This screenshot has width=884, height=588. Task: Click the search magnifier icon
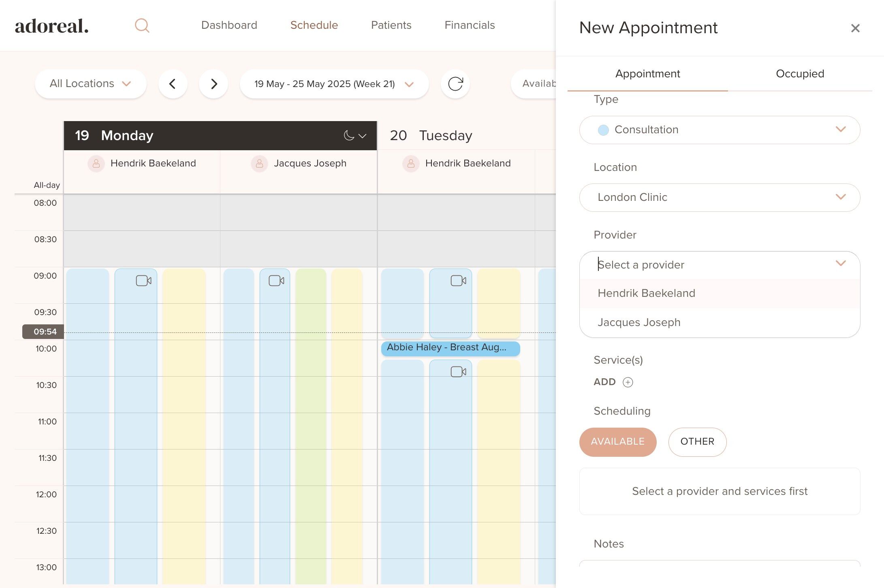click(142, 26)
